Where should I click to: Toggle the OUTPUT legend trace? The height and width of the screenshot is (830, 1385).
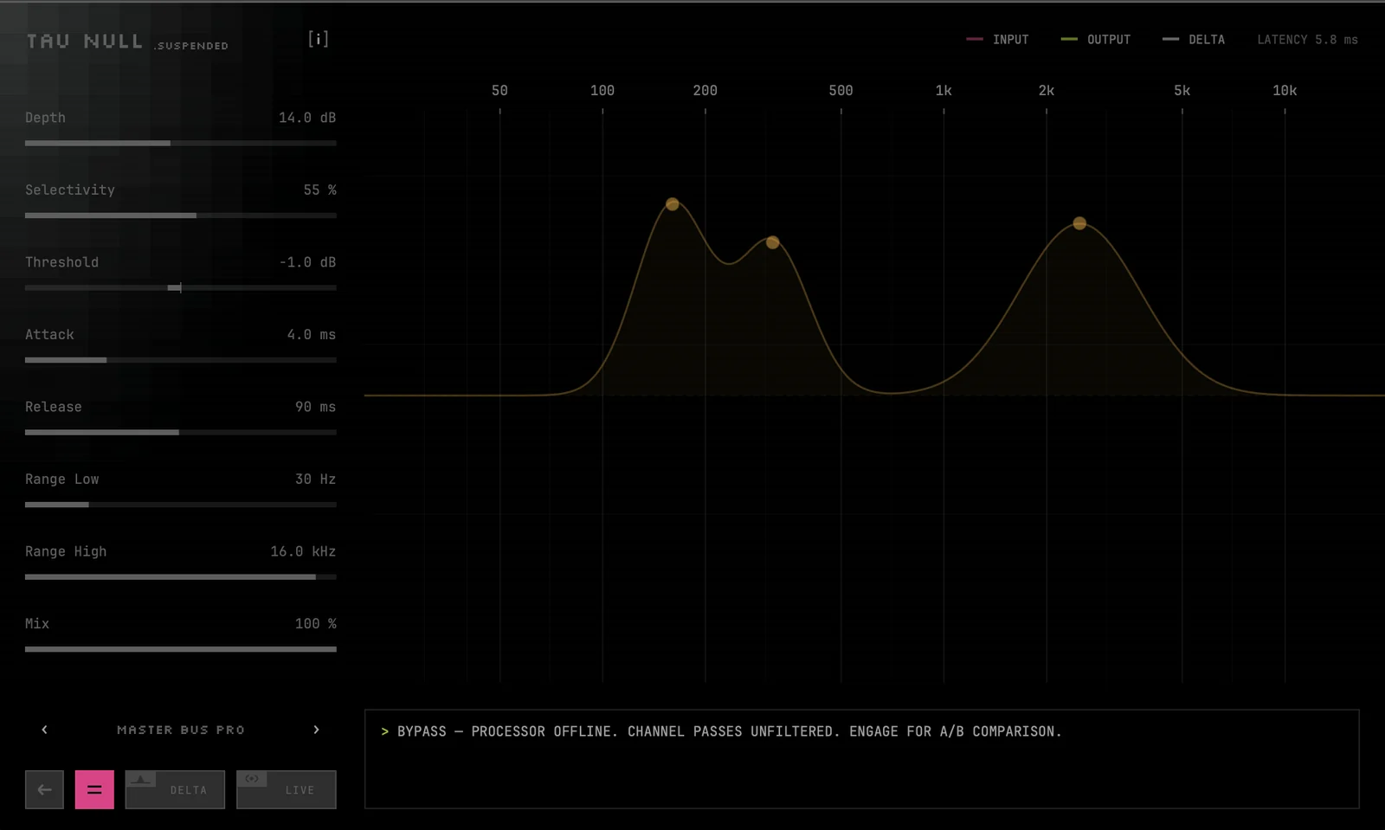coord(1096,40)
